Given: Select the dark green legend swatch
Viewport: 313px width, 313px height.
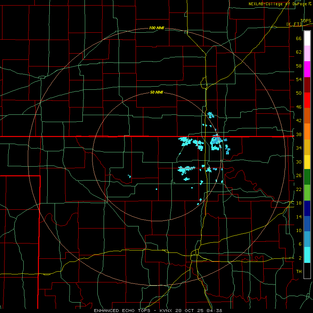Looking at the screenshot, I should click(x=307, y=177).
